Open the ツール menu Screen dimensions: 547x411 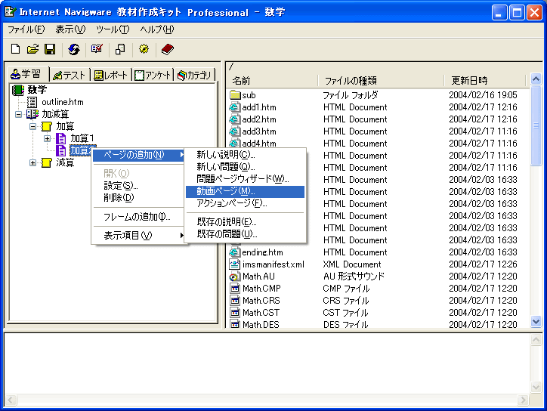113,29
